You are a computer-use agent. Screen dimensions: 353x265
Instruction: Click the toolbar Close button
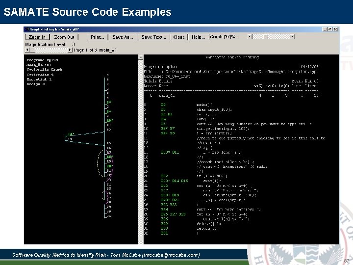[179, 37]
